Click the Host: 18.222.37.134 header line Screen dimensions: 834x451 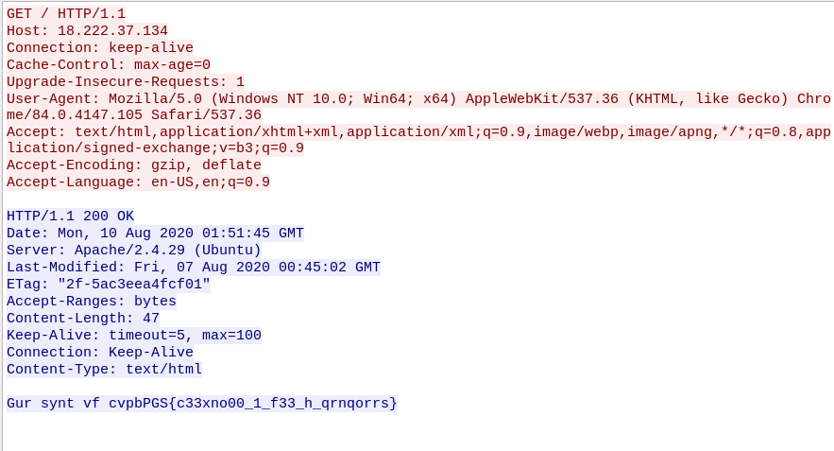coord(87,30)
